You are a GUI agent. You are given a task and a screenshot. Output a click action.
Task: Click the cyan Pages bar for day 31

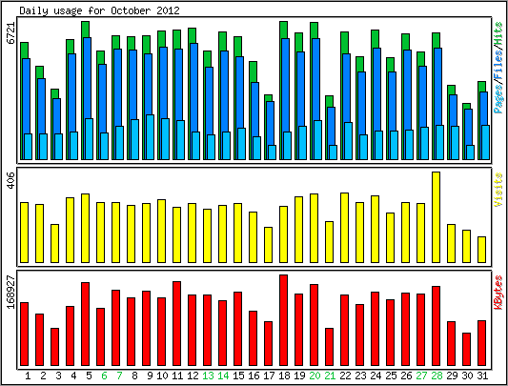(486, 142)
